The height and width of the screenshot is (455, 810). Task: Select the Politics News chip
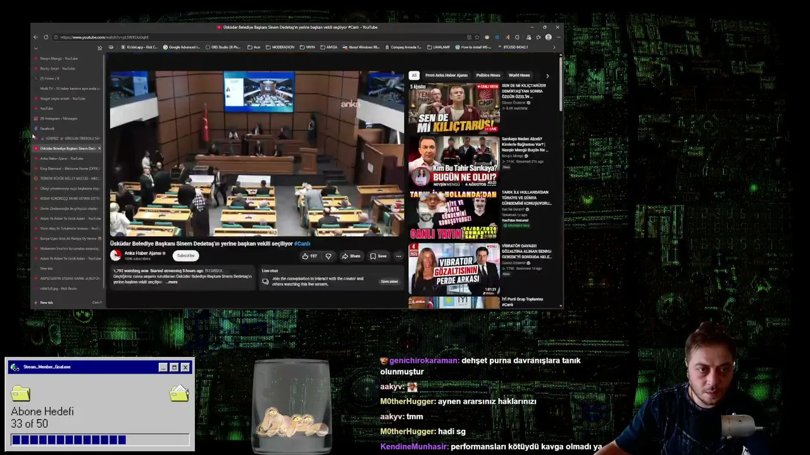coord(488,75)
